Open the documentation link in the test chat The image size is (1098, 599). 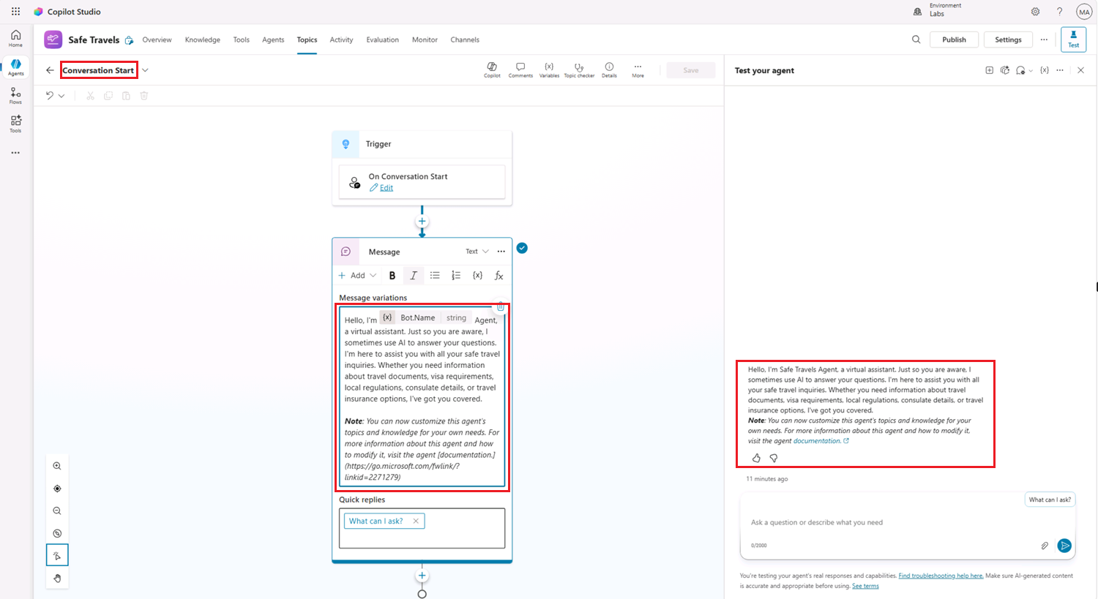point(821,441)
